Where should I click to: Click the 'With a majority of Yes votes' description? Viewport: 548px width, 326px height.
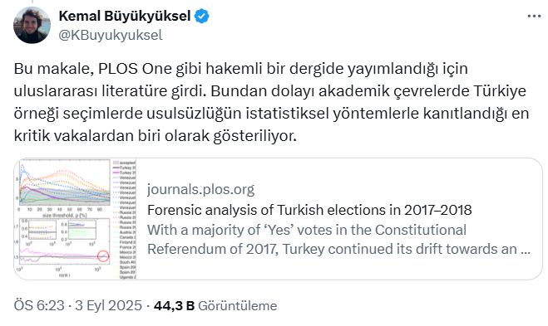338,240
